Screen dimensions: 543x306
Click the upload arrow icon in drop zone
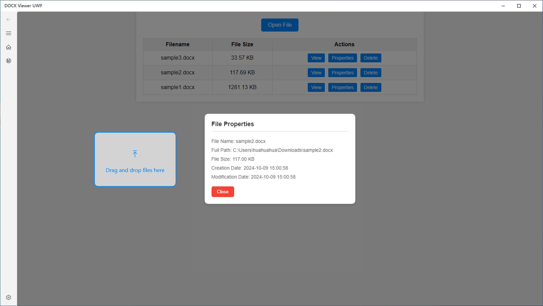click(x=135, y=154)
